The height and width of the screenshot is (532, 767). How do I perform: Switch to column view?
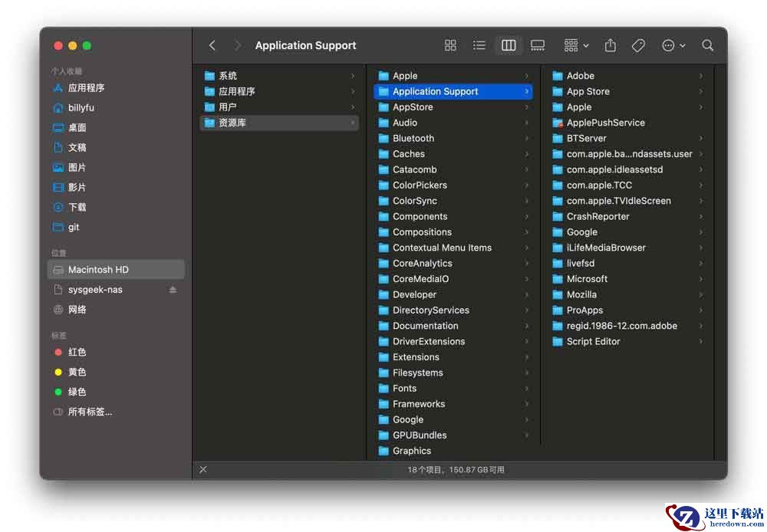pyautogui.click(x=509, y=45)
